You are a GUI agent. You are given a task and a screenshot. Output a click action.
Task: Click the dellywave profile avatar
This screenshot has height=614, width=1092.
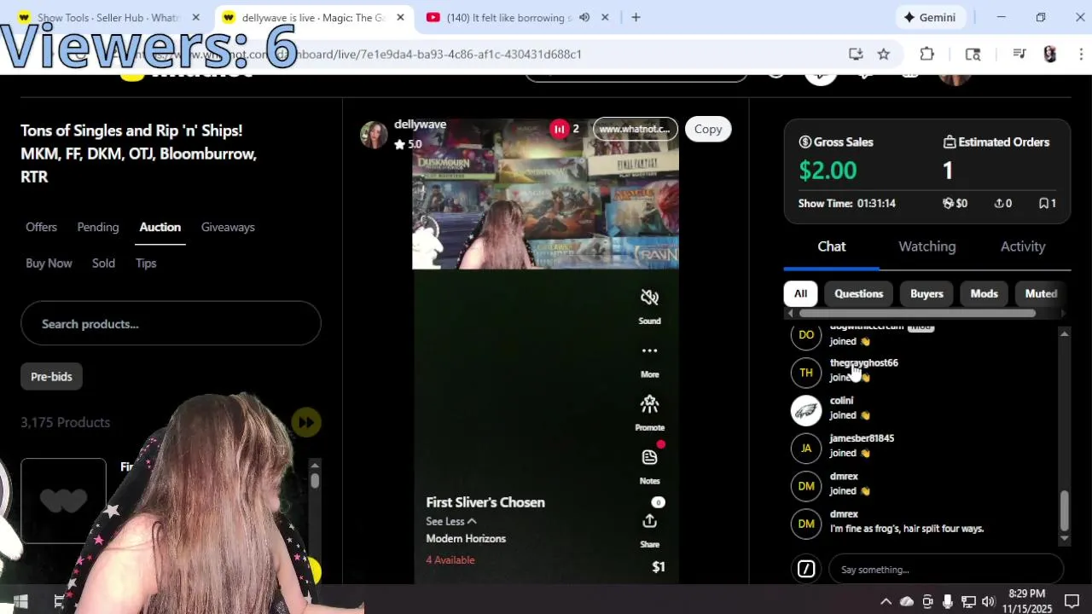coord(374,135)
